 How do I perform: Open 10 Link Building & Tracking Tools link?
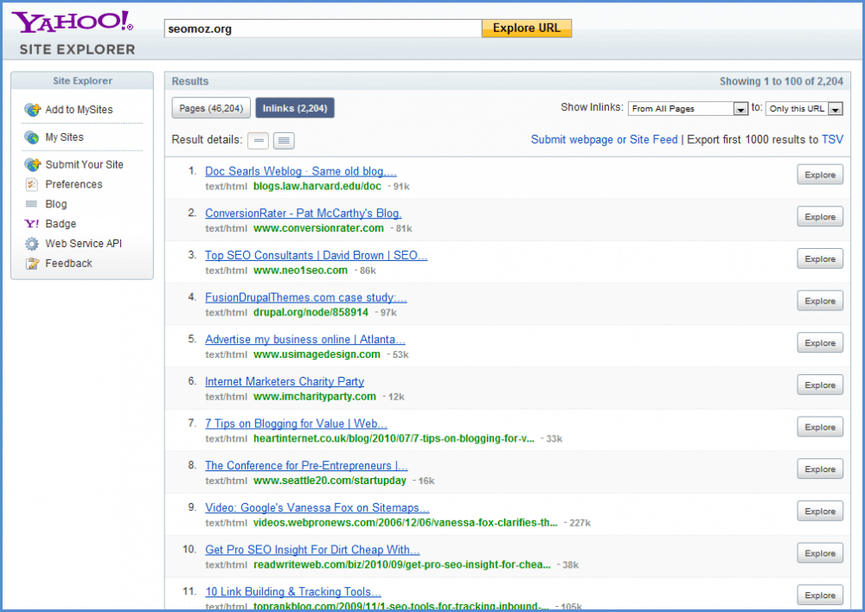293,591
